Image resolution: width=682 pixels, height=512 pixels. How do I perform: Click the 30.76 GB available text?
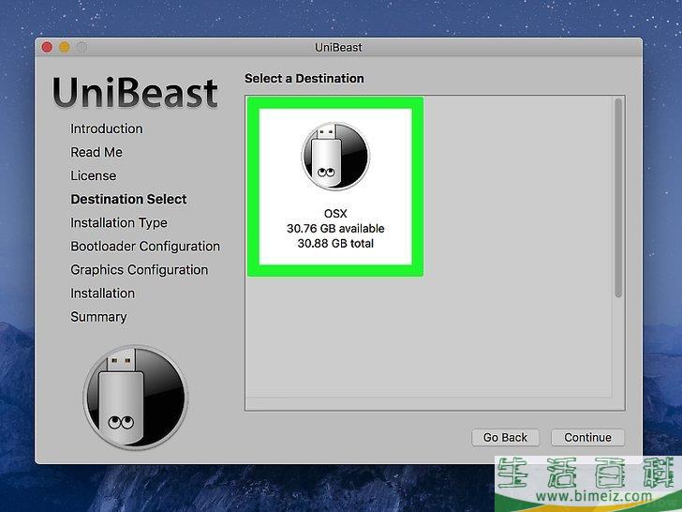coord(335,229)
